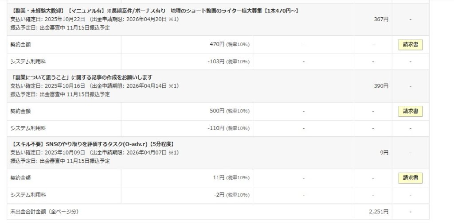Click the 11円 contract amount cell
Viewport: 454px width, 224px height.
(219, 178)
